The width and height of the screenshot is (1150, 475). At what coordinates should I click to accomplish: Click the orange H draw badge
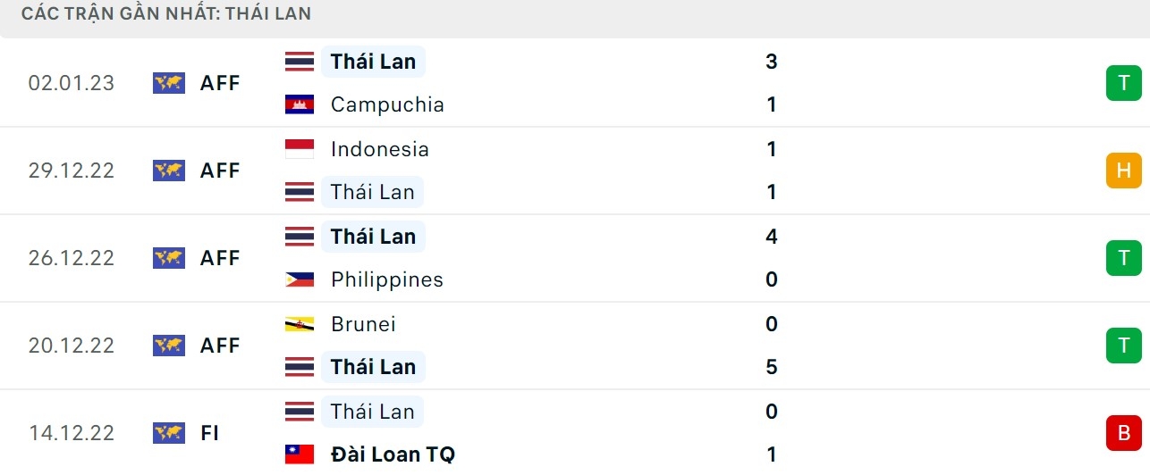[x=1123, y=171]
